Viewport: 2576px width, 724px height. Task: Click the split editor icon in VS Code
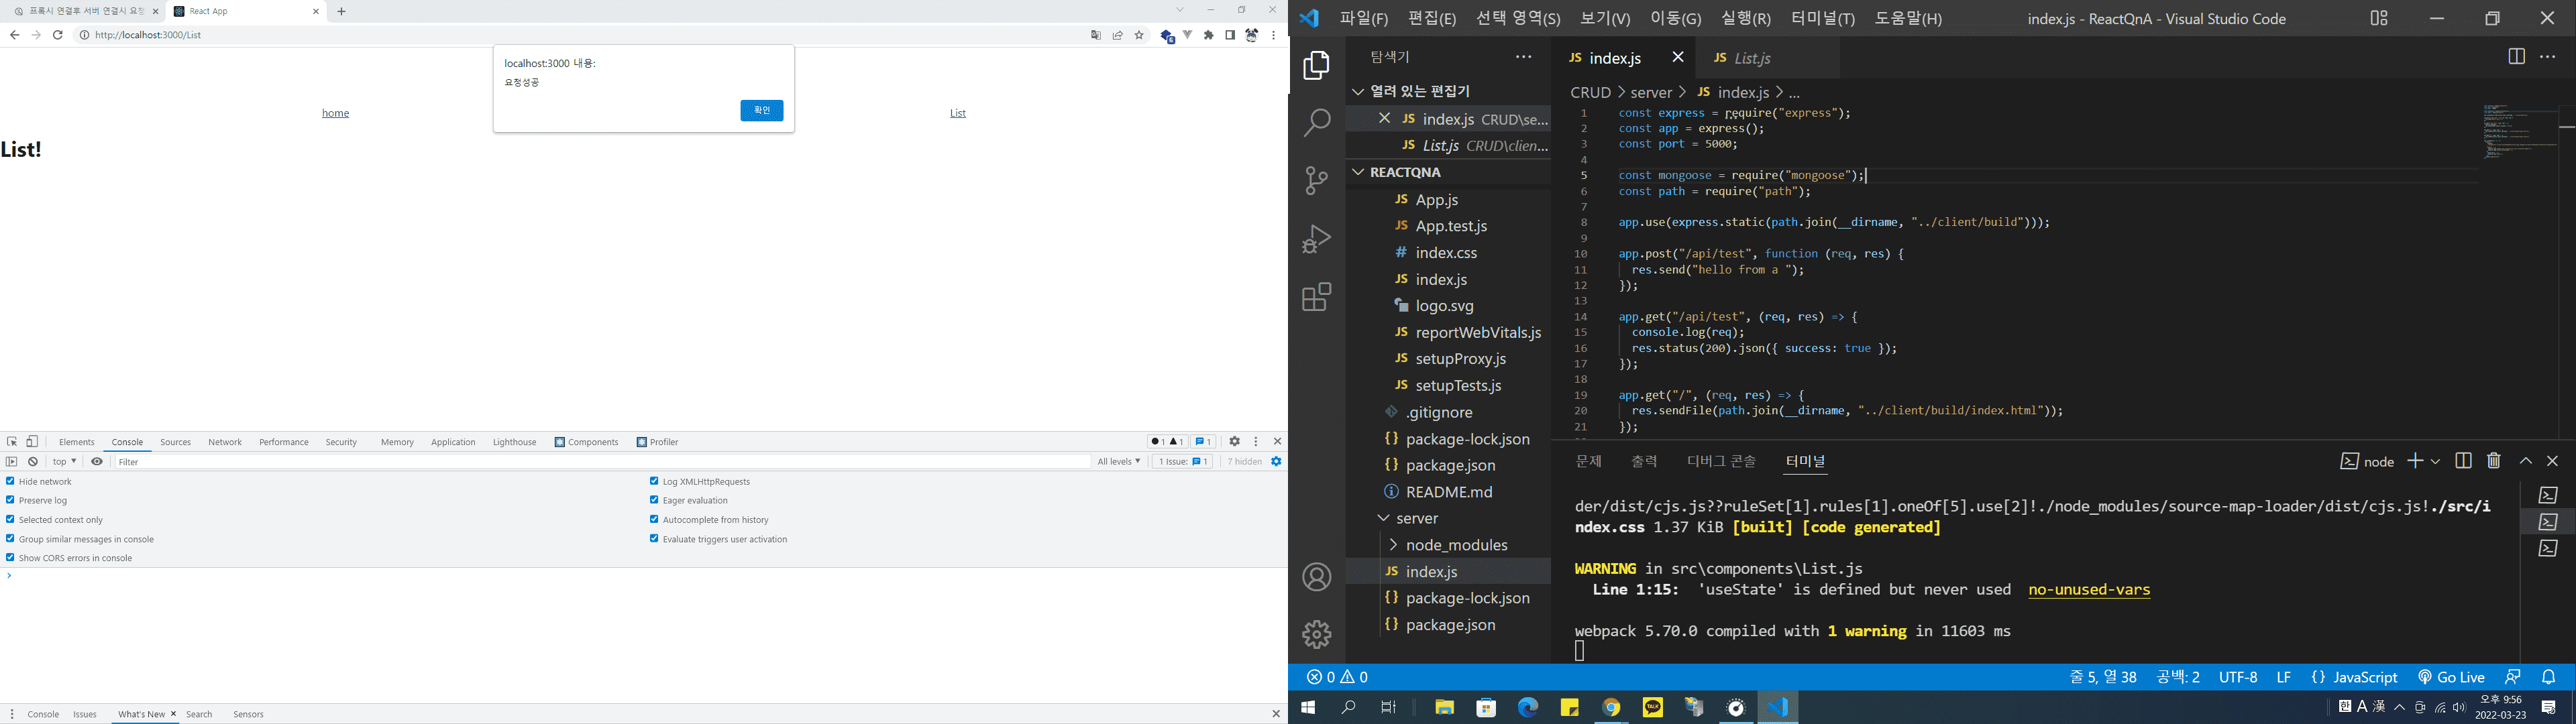coord(2516,57)
